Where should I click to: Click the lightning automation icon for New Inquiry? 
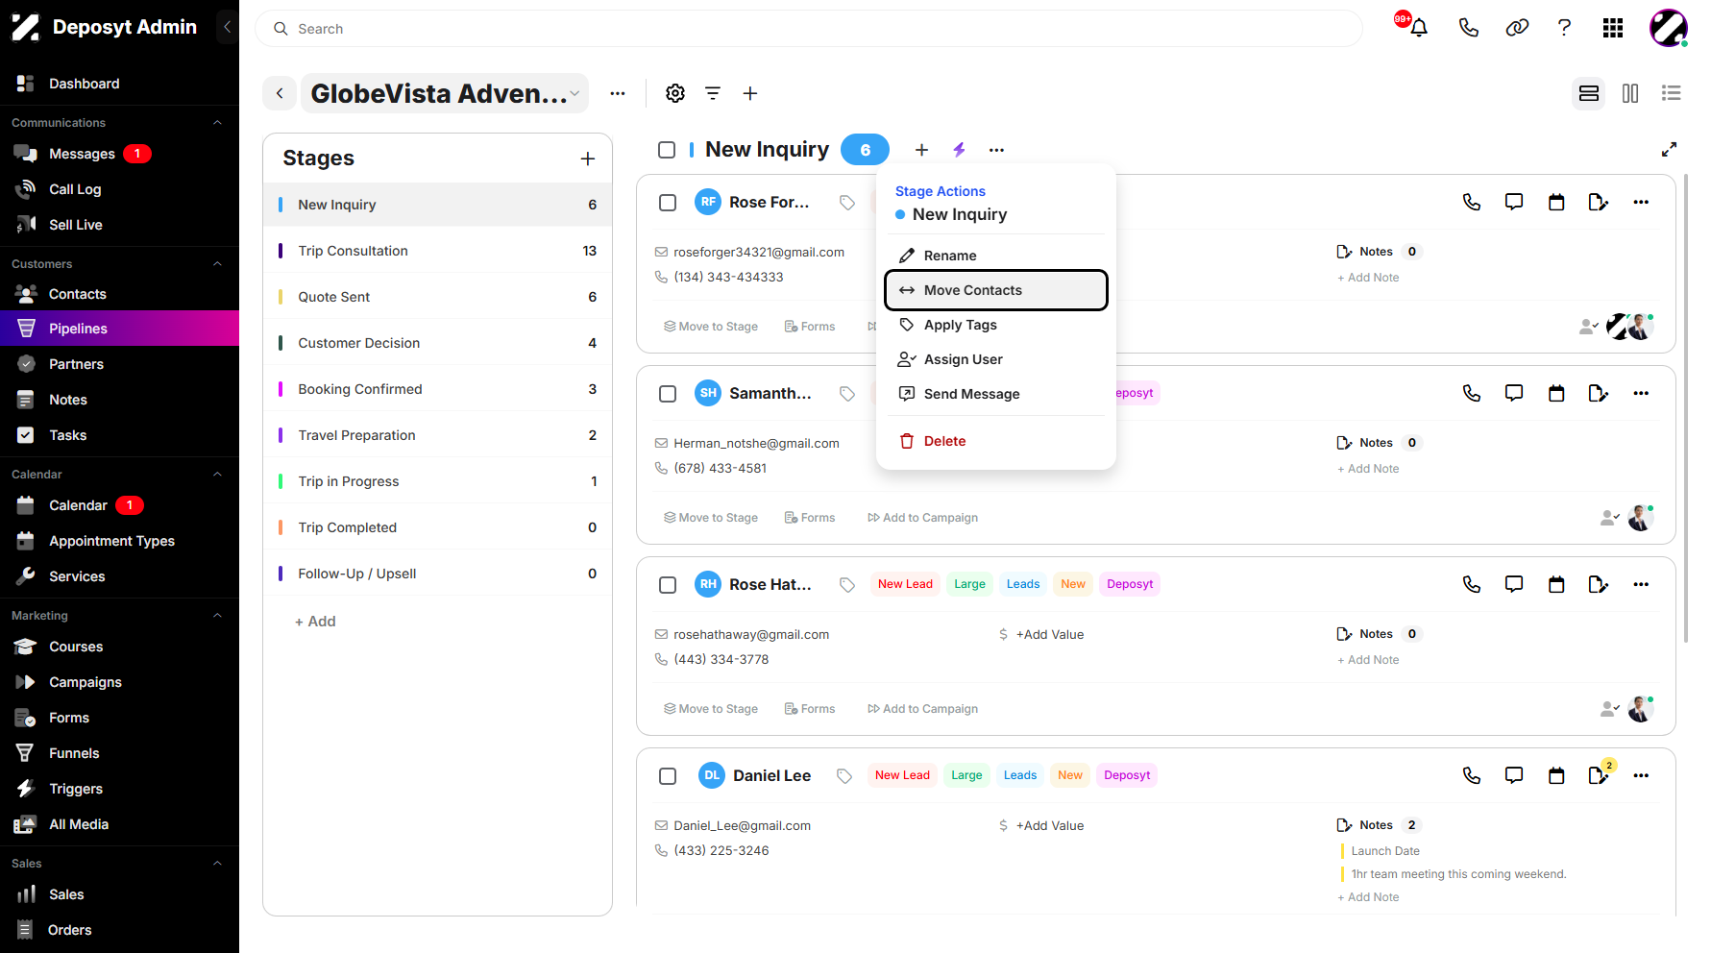[959, 150]
